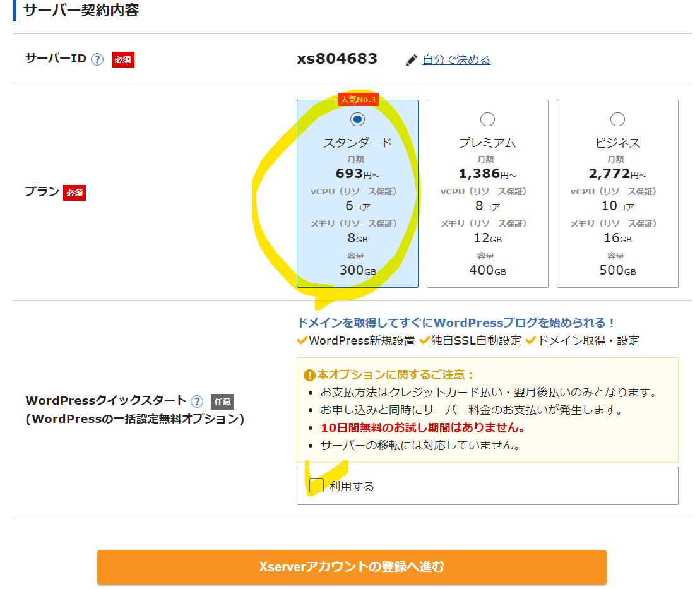The image size is (695, 589).
Task: Click the 自分で決める link
Action: point(456,59)
